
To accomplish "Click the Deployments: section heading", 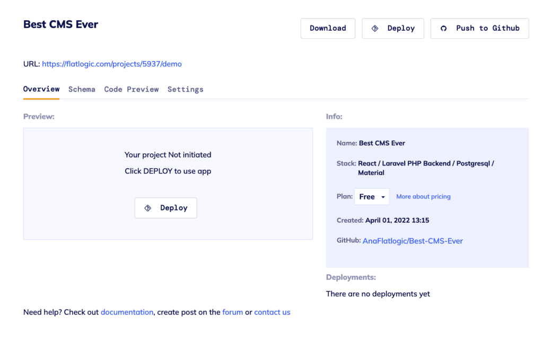I will [351, 277].
